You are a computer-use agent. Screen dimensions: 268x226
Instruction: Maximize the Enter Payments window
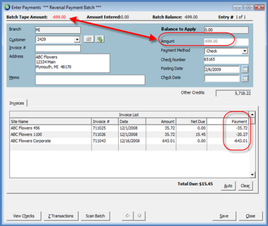pyautogui.click(x=248, y=7)
